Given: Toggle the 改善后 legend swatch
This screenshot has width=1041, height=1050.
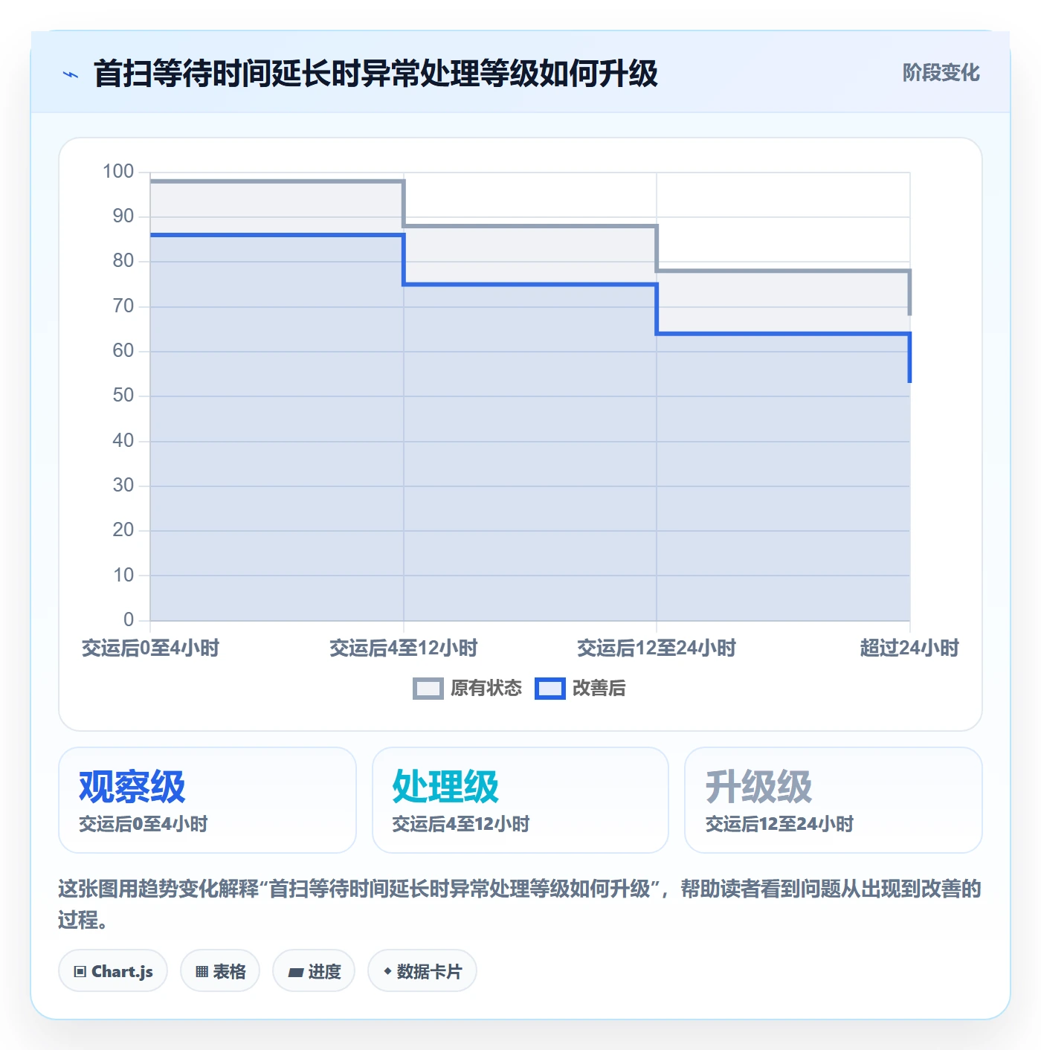Looking at the screenshot, I should [x=550, y=689].
